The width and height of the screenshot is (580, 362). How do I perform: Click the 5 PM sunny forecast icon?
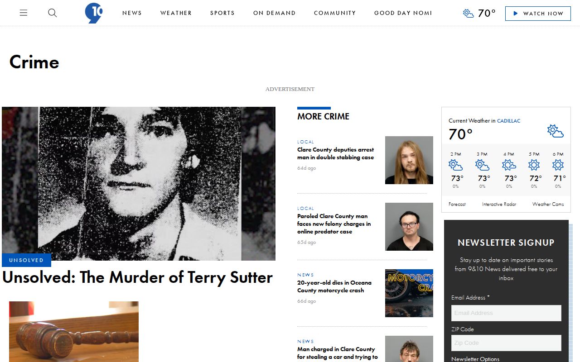[534, 165]
